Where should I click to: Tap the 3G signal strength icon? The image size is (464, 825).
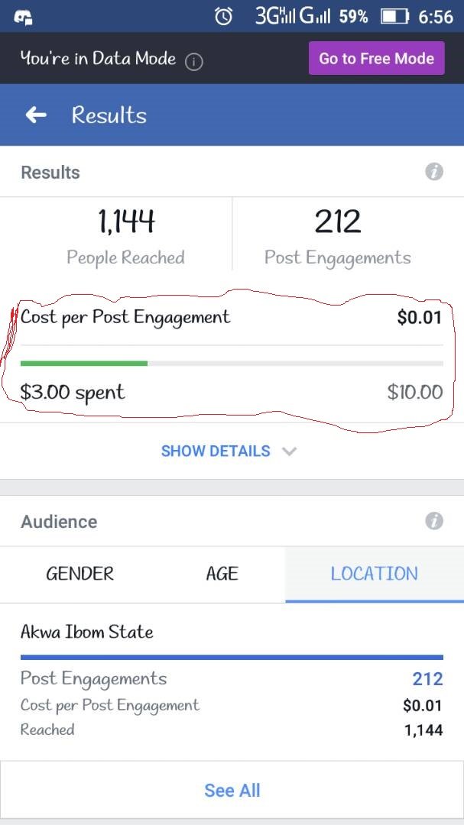[275, 16]
